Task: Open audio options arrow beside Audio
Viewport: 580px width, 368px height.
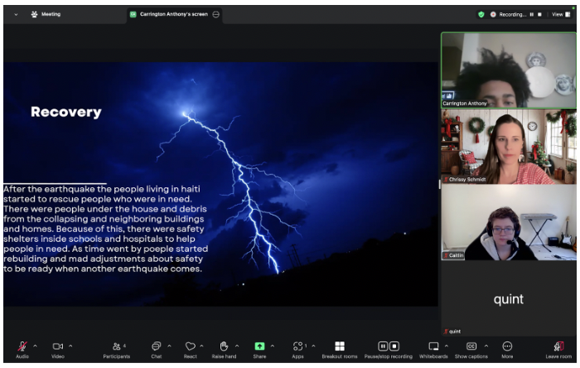Action: click(x=35, y=346)
